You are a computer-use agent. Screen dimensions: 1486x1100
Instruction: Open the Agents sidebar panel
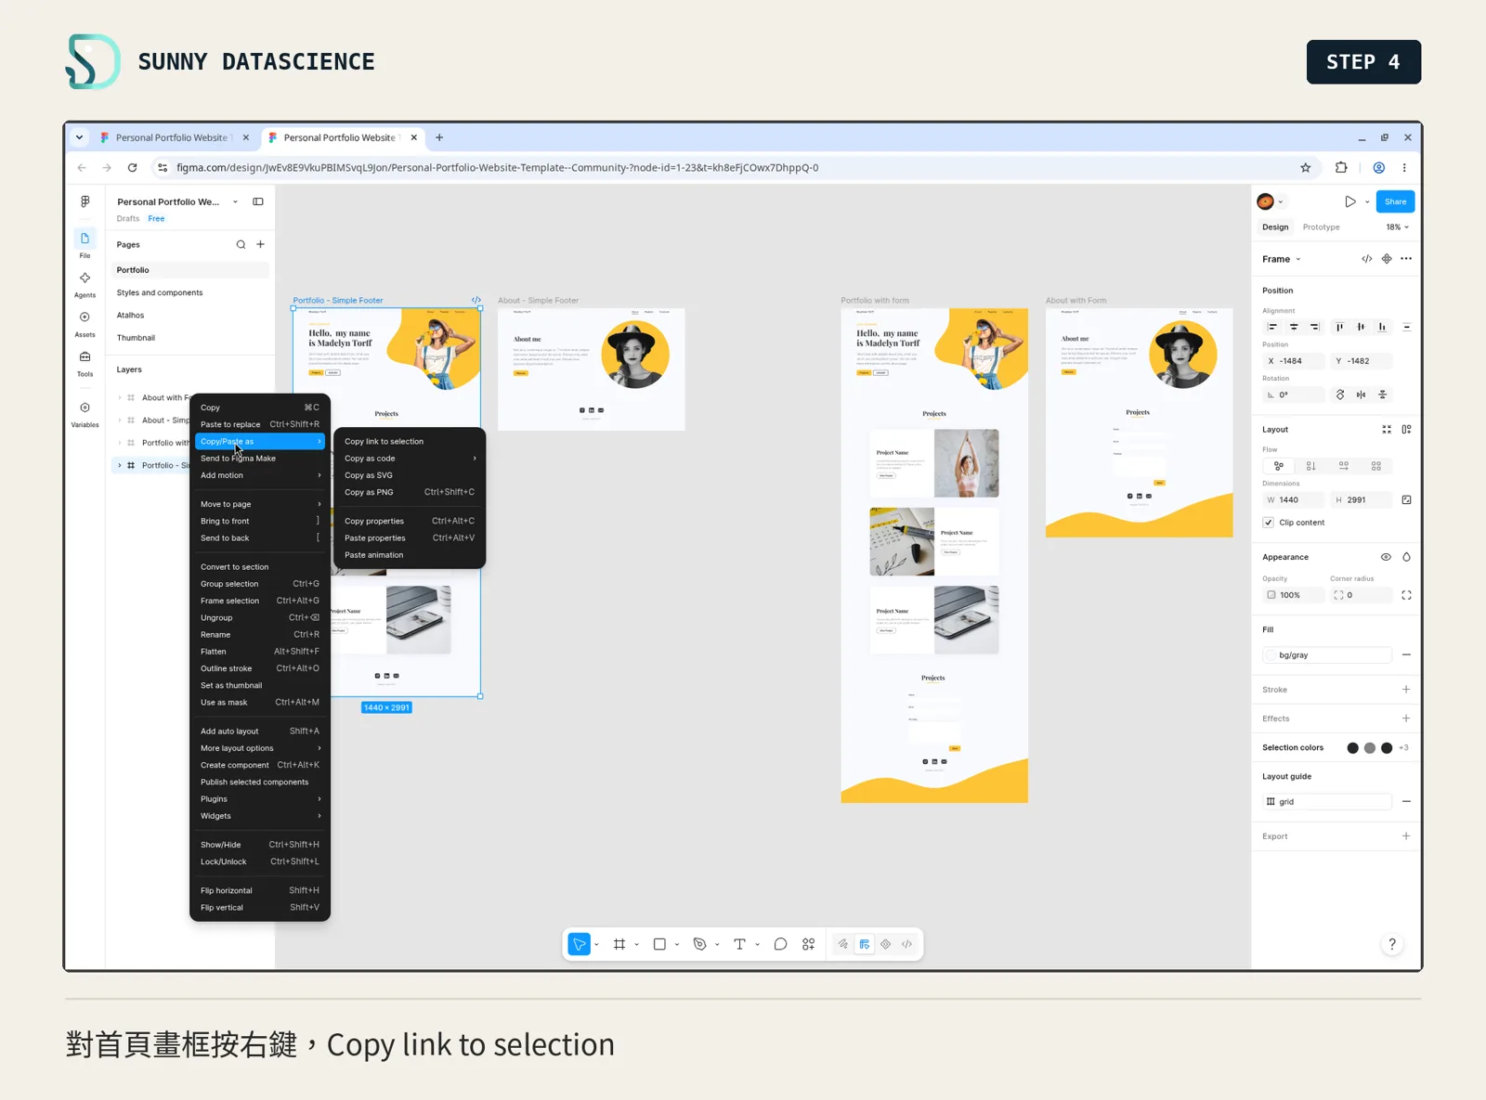coord(85,284)
